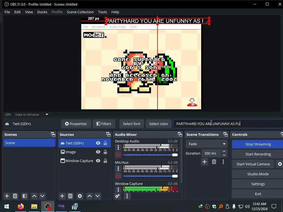The height and width of the screenshot is (212, 283).
Task: Mute Mic/Aux speaker button
Action: tap(118, 176)
